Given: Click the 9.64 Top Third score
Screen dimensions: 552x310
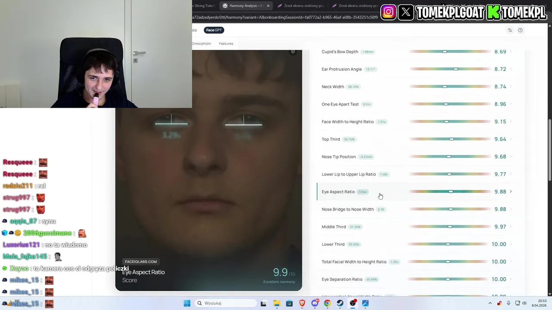Looking at the screenshot, I should tap(500, 139).
